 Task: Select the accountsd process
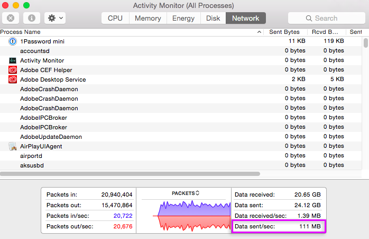coord(35,51)
